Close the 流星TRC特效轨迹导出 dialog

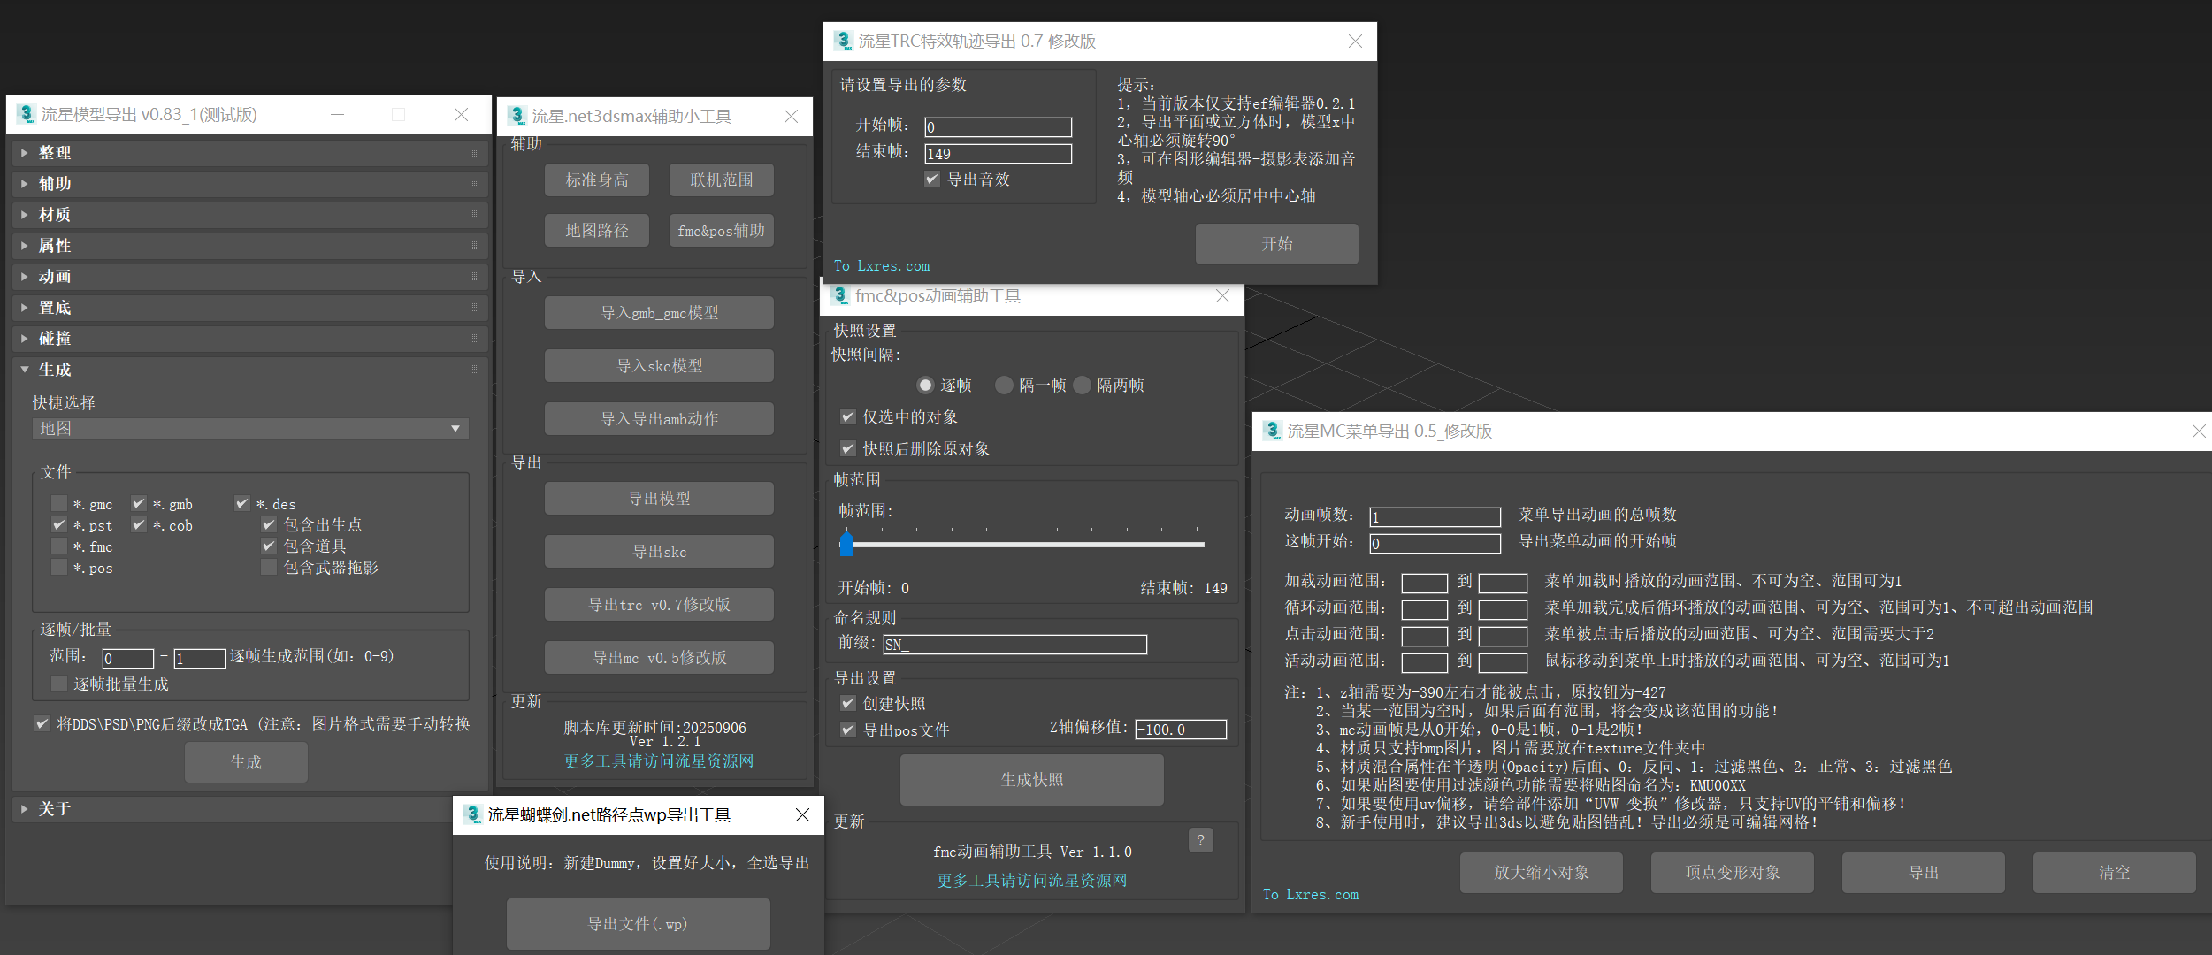click(x=1355, y=42)
